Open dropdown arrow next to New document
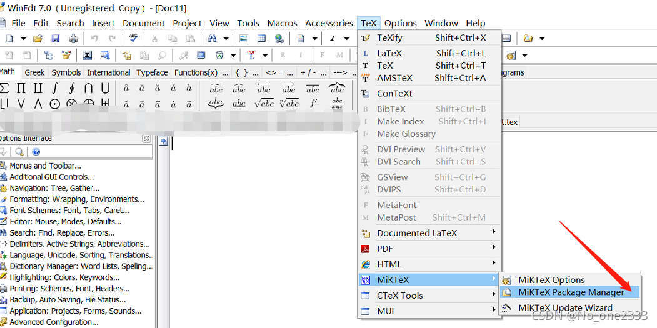Screen dimensions: 657x328 click(x=24, y=39)
